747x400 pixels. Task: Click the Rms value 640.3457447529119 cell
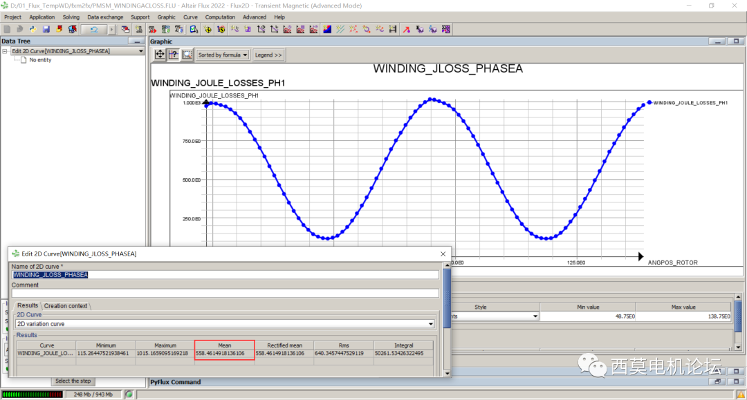tap(344, 354)
